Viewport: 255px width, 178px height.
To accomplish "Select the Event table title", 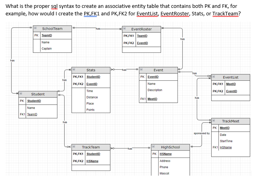I will (158, 70).
